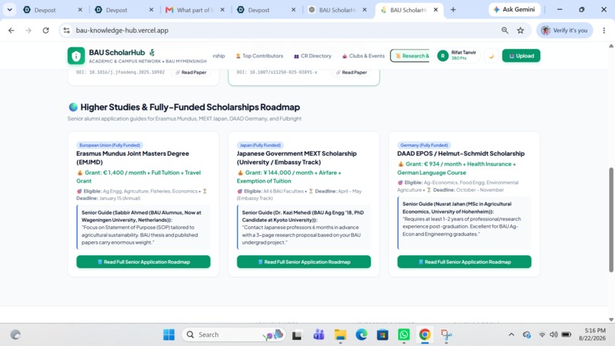This screenshot has width=615, height=346.
Task: Read Full Senior Roadmap for DAAD EPOS
Action: 464,262
